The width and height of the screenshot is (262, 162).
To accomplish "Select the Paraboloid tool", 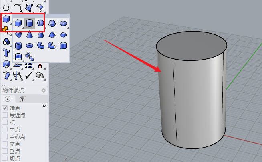I will (x=18, y=35).
